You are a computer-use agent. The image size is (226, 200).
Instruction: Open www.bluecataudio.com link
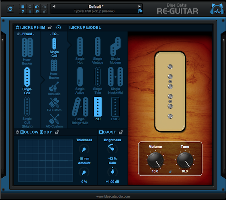click(113, 196)
